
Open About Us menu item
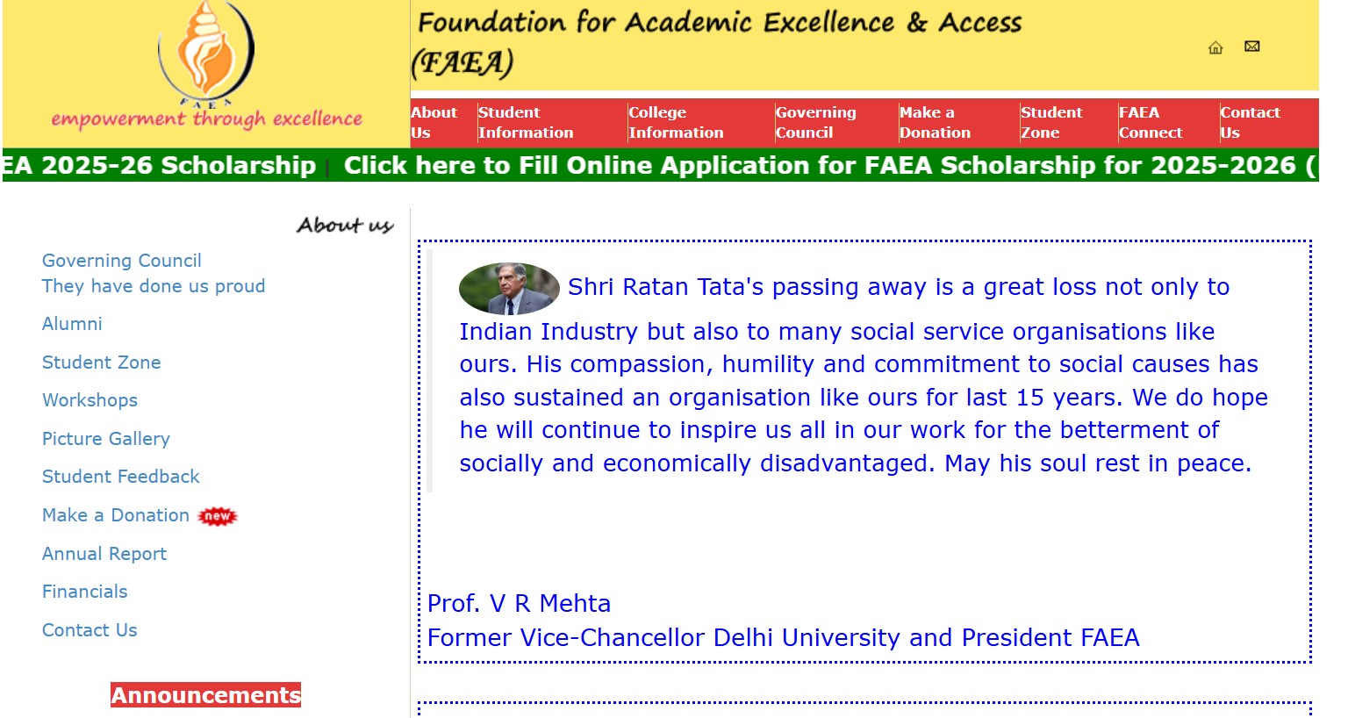point(434,123)
